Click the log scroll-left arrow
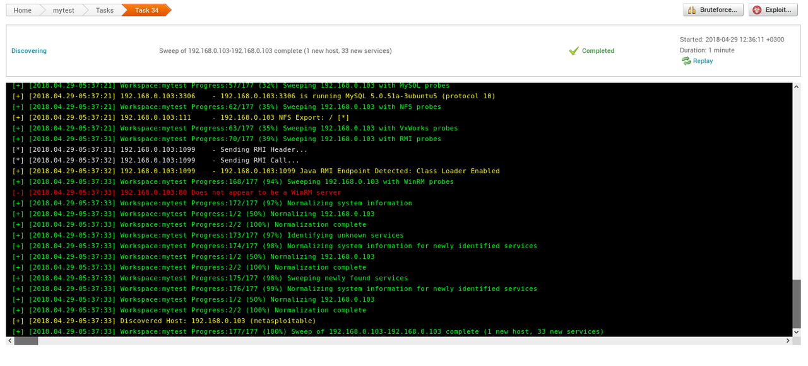Viewport: 808px width, 366px height. (x=10, y=341)
